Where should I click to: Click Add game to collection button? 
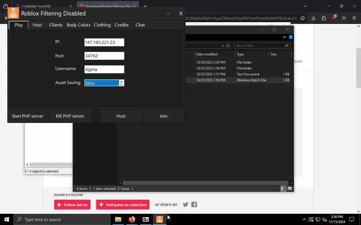pos(123,205)
